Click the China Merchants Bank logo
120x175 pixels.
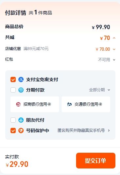tap(18, 104)
